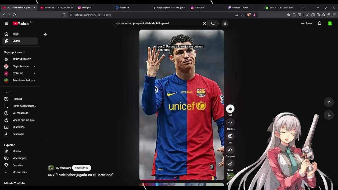Expand the Suscripciones section
Image resolution: width=338 pixels, height=190 pixels.
click(15, 52)
